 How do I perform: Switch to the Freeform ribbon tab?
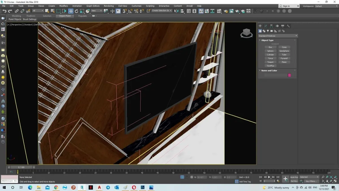coord(31,16)
